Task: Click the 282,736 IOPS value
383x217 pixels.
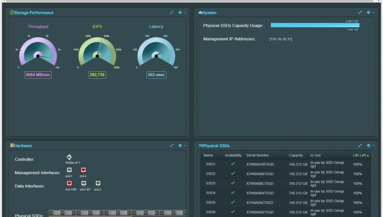Action: [x=97, y=75]
